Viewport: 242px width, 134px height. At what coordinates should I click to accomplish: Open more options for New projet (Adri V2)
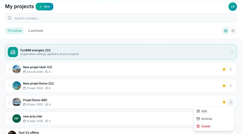pyautogui.click(x=231, y=69)
